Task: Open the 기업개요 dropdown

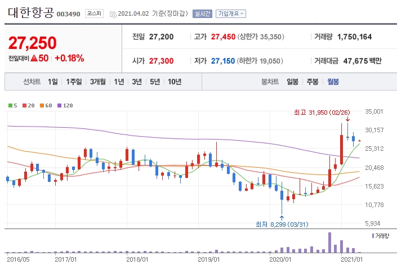Action: [231, 14]
